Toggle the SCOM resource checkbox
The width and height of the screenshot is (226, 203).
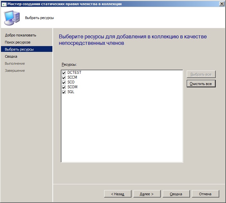pyautogui.click(x=64, y=87)
